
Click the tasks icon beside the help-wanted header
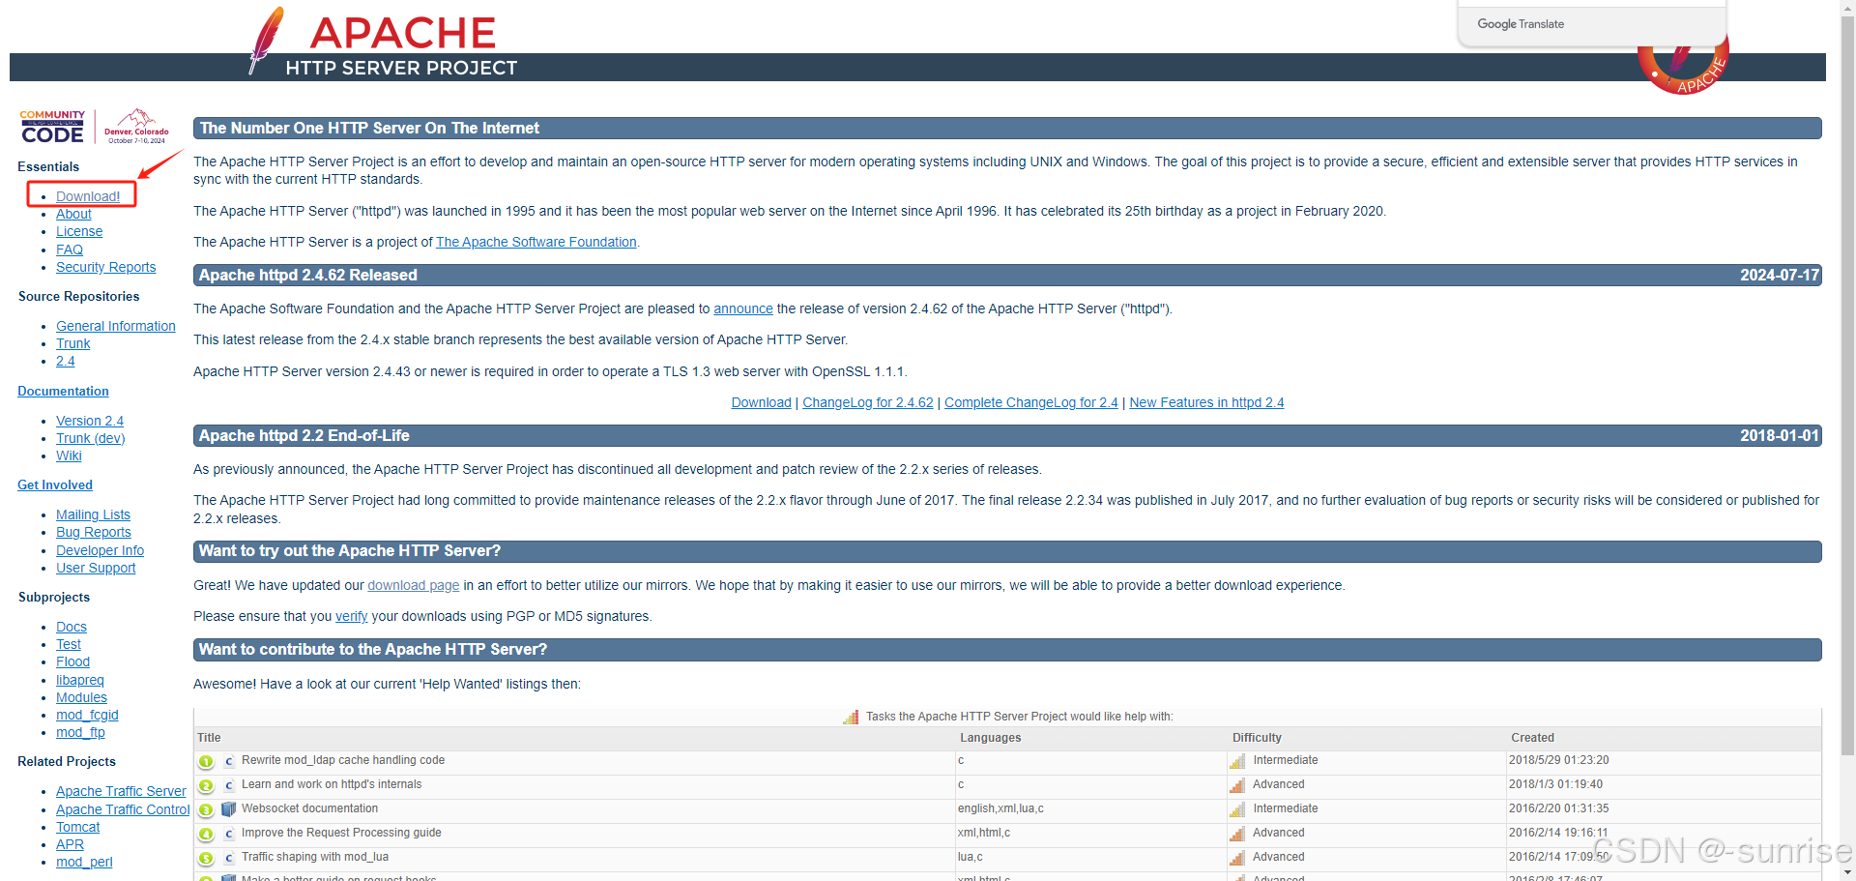851,717
